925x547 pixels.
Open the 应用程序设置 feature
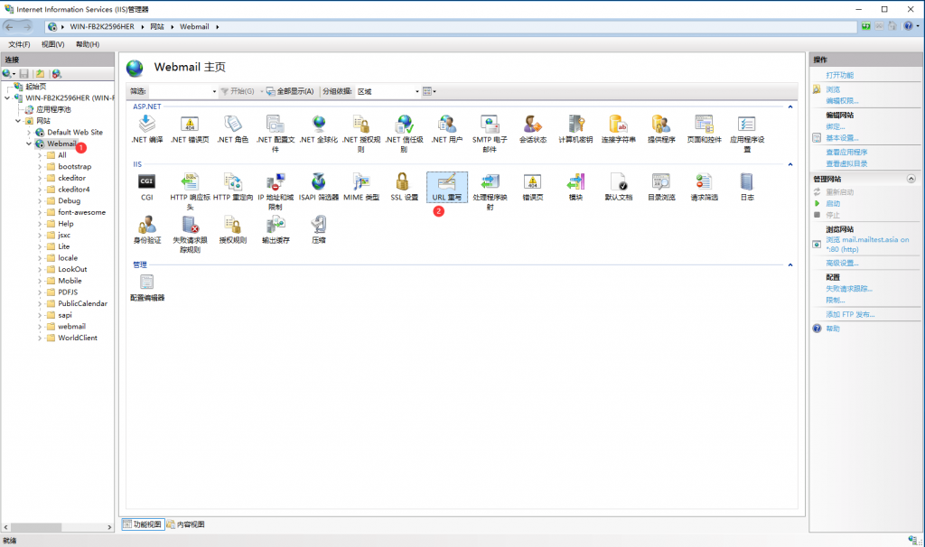tap(747, 134)
